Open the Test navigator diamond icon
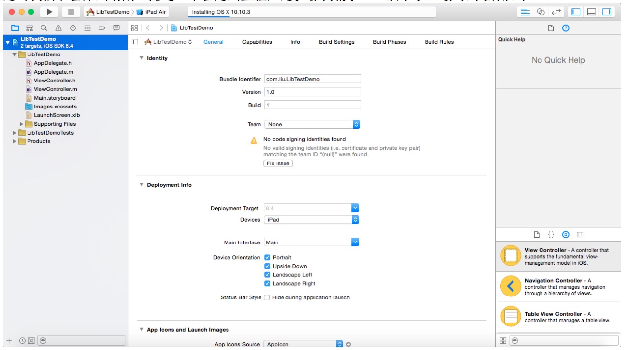 tap(73, 28)
